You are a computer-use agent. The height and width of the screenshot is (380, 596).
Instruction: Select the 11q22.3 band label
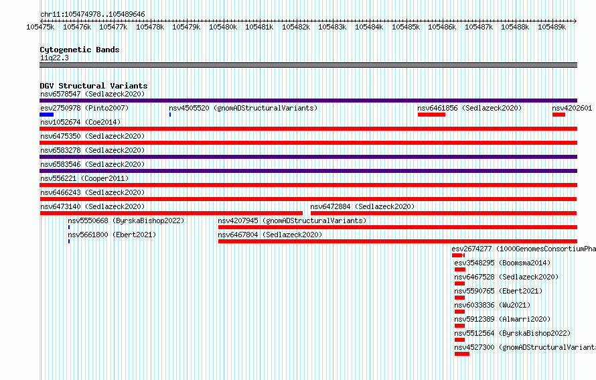[54, 58]
